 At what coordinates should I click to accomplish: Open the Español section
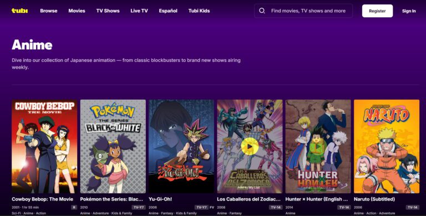coord(168,11)
